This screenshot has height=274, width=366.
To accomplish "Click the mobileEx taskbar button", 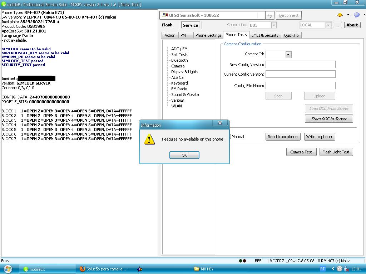I will (x=48, y=269).
